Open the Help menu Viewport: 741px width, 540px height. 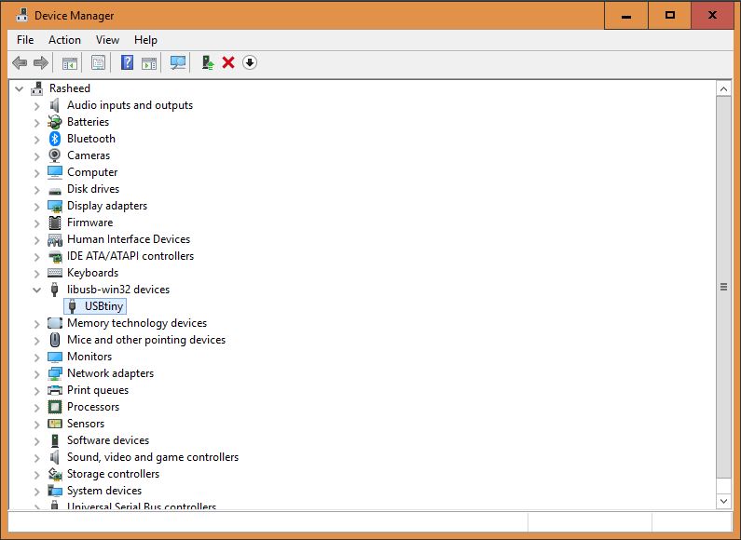tap(145, 40)
